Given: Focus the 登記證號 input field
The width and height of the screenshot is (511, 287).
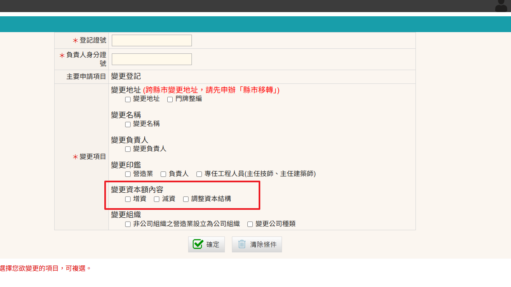Looking at the screenshot, I should (151, 40).
